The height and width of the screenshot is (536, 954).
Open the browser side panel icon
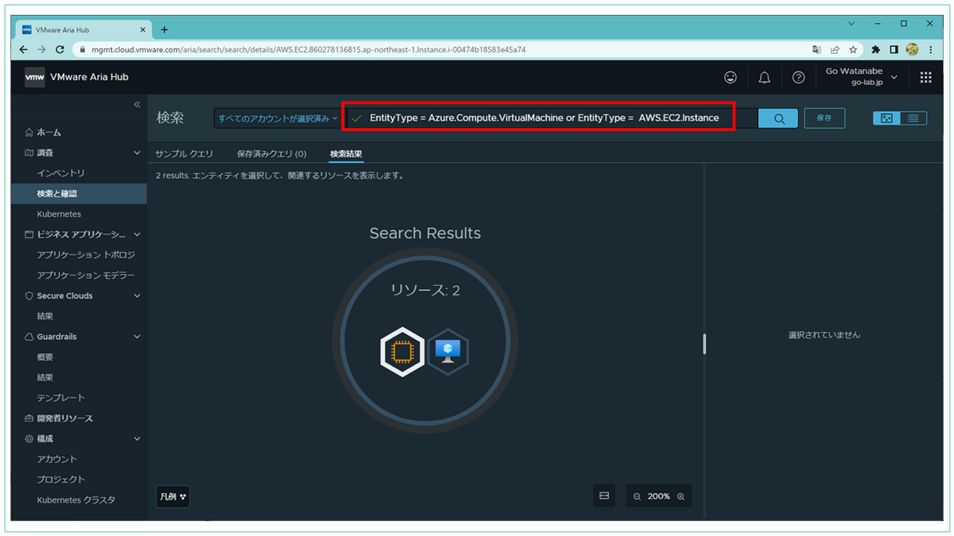pyautogui.click(x=894, y=49)
